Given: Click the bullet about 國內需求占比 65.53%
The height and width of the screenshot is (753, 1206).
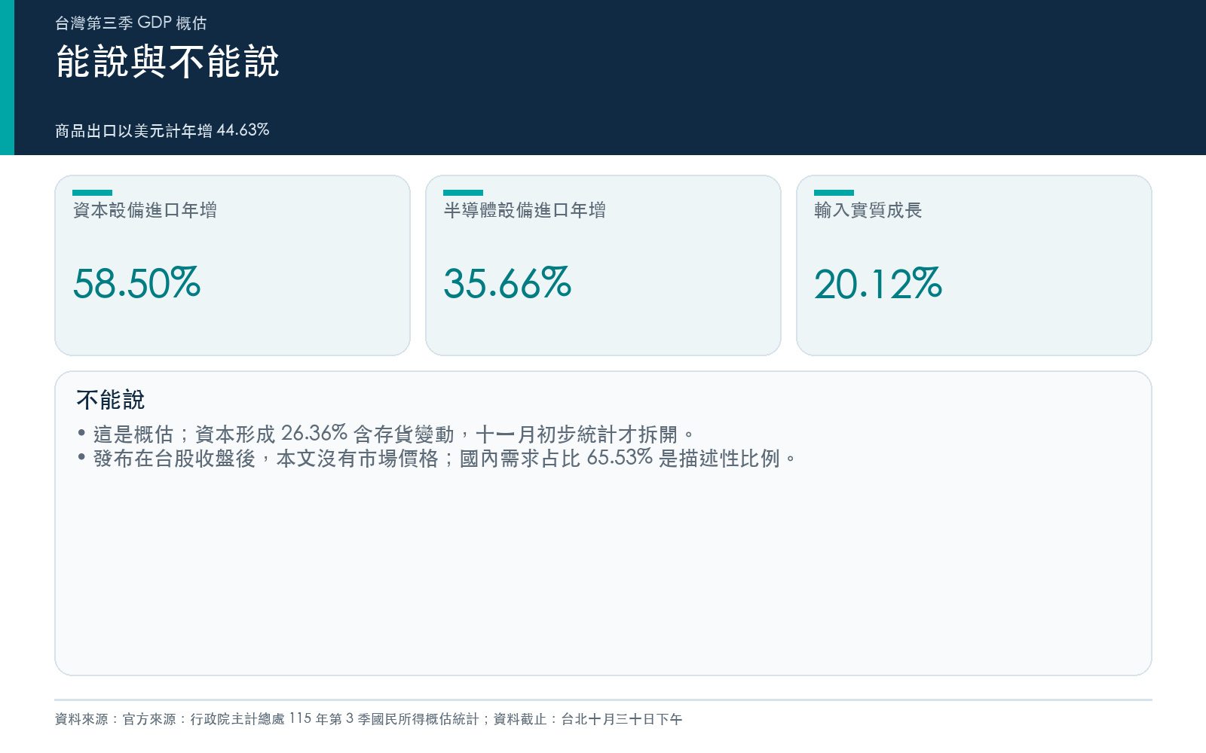Looking at the screenshot, I should [x=436, y=459].
